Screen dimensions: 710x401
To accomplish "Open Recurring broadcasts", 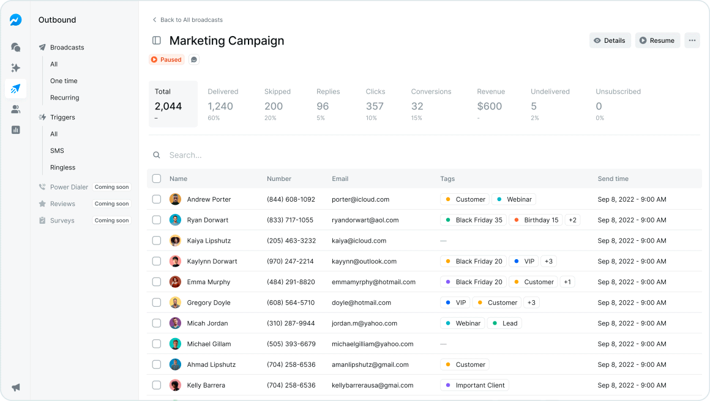I will [65, 98].
